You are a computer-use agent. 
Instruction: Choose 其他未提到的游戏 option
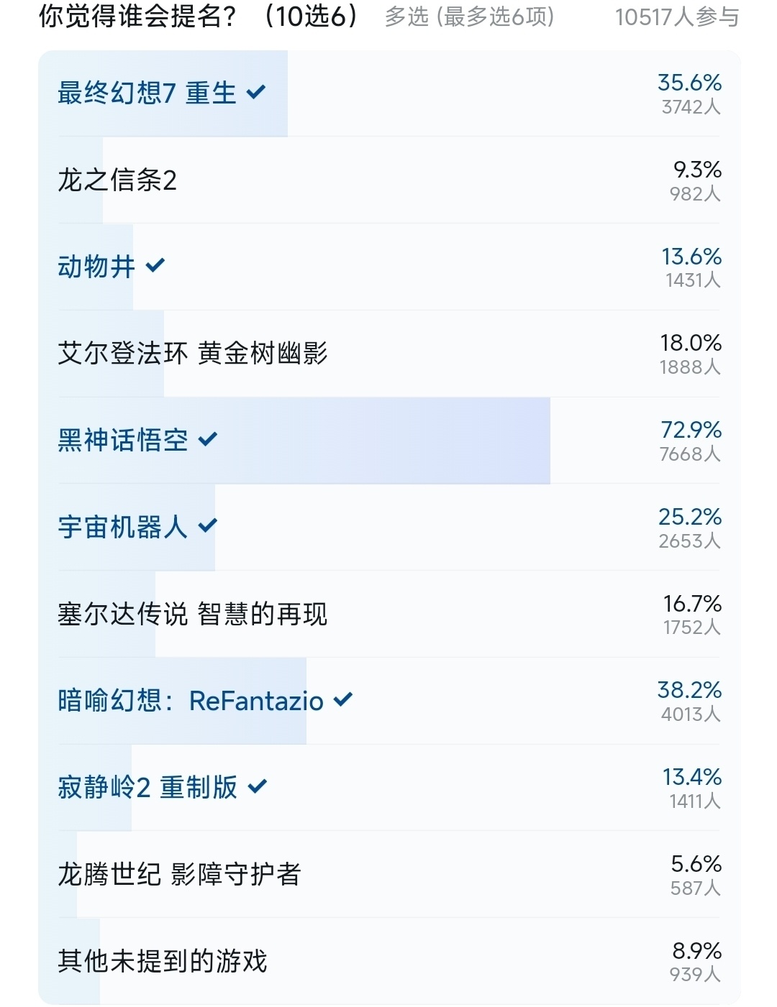point(389,961)
